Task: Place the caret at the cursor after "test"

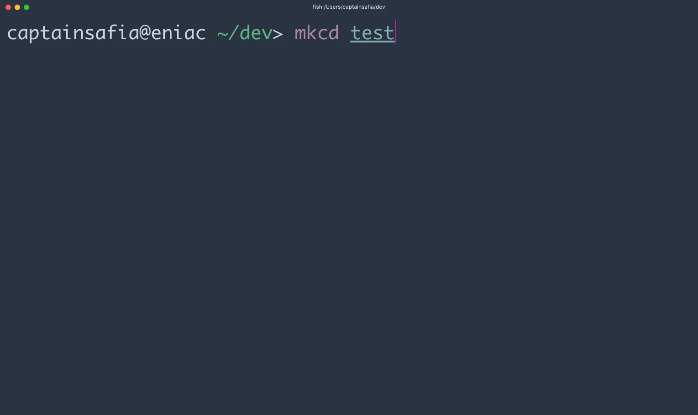Action: coord(395,32)
